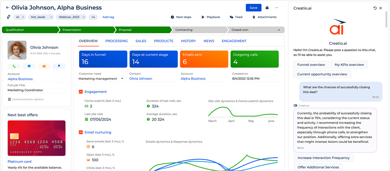
Task: Expand the Closed won stage dropdown
Action: [279, 30]
